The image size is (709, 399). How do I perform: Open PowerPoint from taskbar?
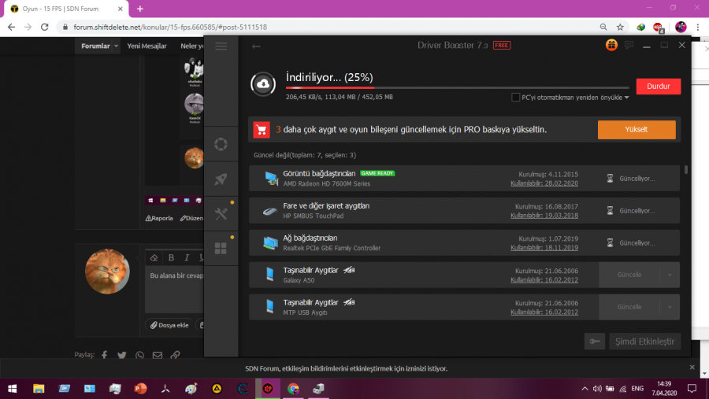point(140,389)
